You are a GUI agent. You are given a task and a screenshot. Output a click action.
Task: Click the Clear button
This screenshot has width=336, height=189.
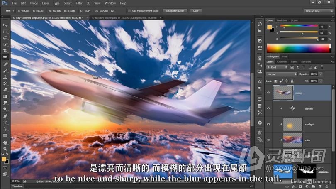pos(196,11)
